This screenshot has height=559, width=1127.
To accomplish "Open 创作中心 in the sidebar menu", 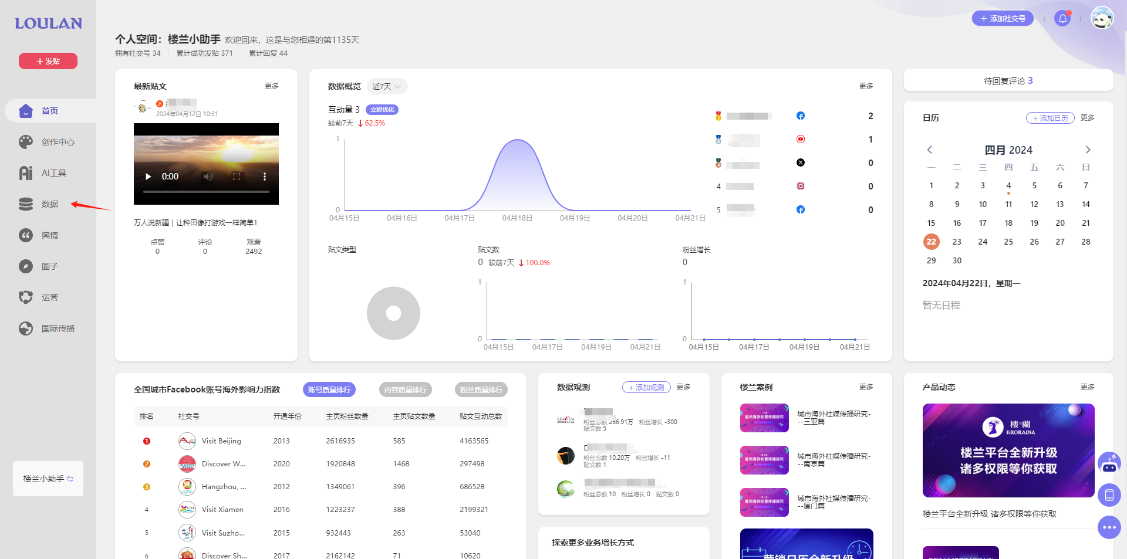I will point(58,142).
